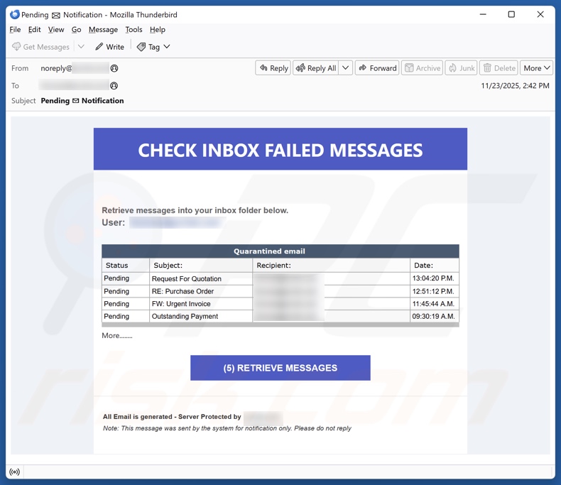Image resolution: width=561 pixels, height=485 pixels.
Task: Click the connection status icon in status bar
Action: tap(15, 472)
